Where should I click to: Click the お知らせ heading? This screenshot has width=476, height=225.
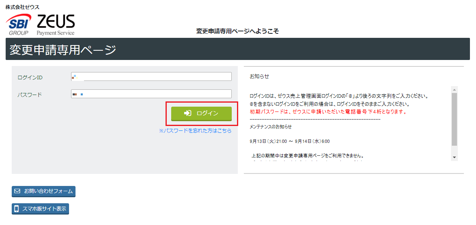[259, 76]
